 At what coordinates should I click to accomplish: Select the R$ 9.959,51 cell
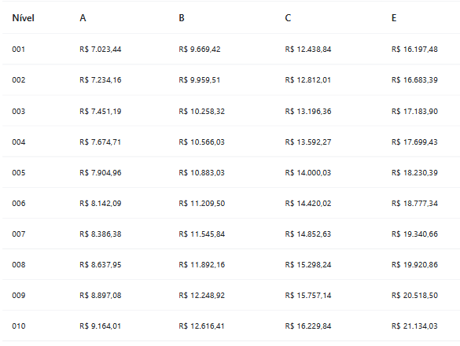[x=200, y=80]
